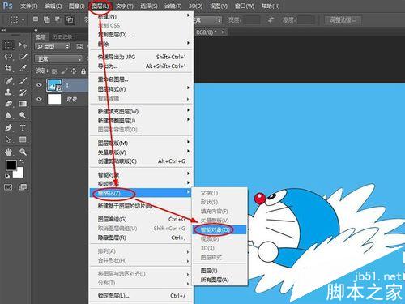Choose 锁定图层(L)... entry

coord(142,296)
